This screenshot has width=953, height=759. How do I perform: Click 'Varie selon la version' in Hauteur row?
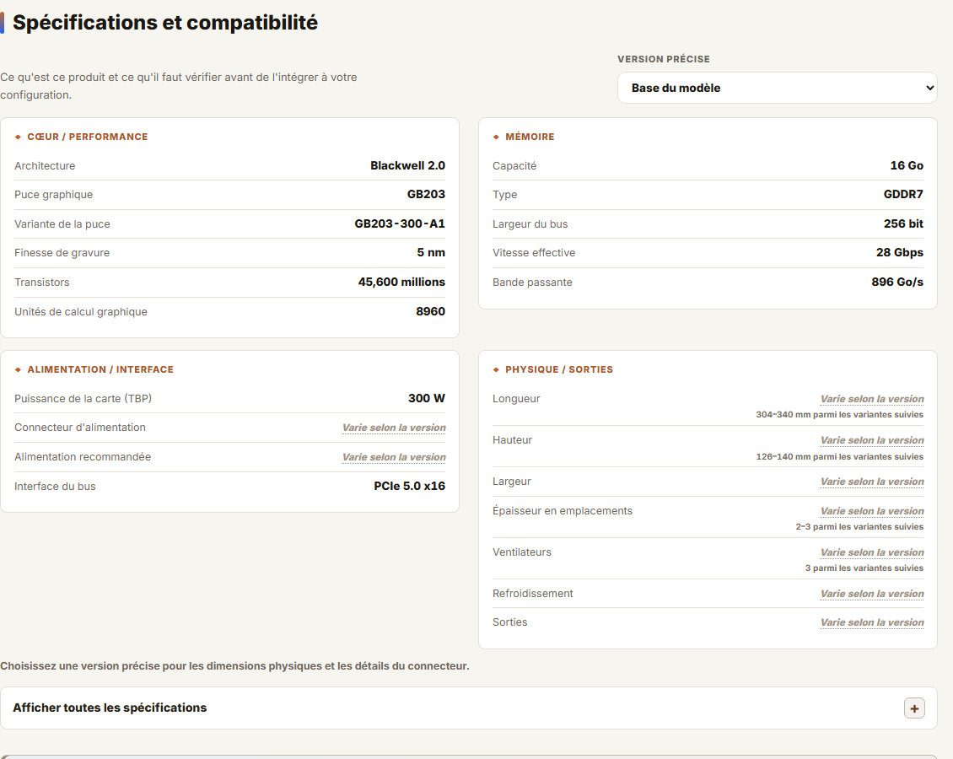(872, 440)
